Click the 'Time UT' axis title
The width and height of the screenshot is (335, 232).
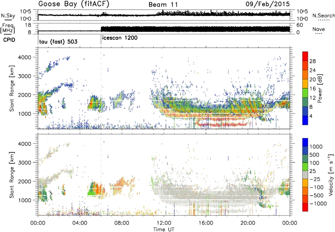[x=164, y=229]
